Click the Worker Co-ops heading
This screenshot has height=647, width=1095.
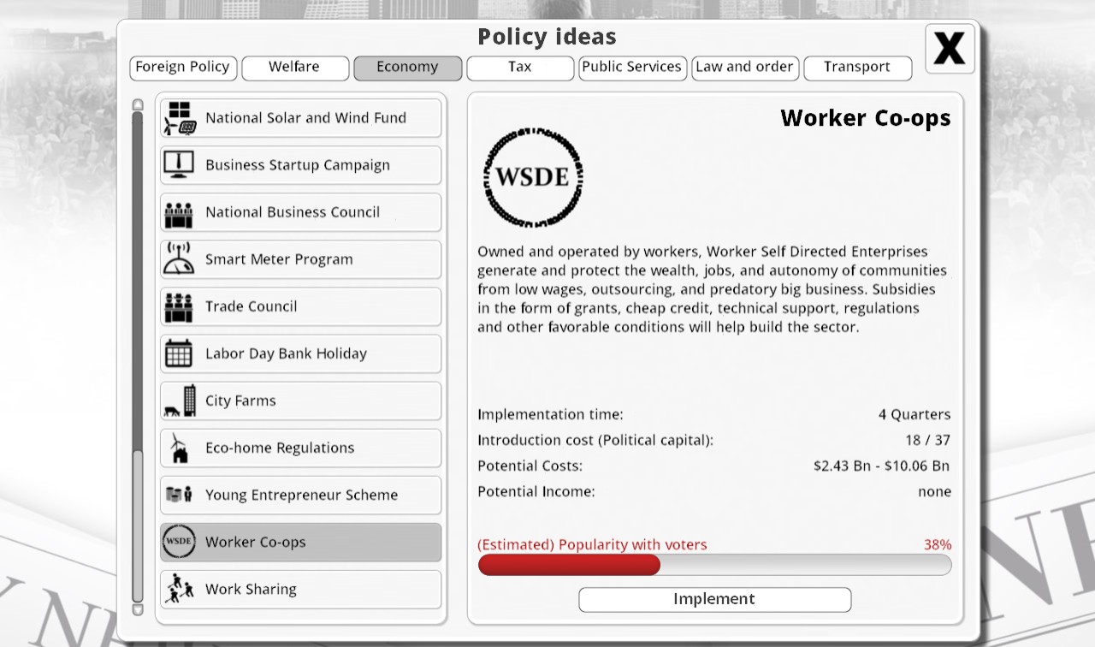(x=866, y=118)
